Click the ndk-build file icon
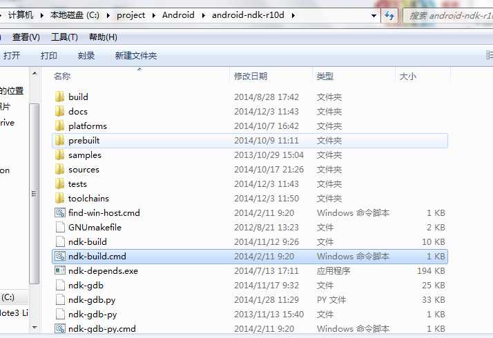The image size is (493, 338). (60, 241)
